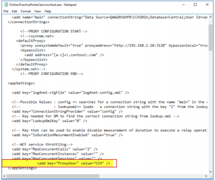215x180 pixels.
Task: Click the horizontal scrollbar thumb
Action: coord(53,176)
